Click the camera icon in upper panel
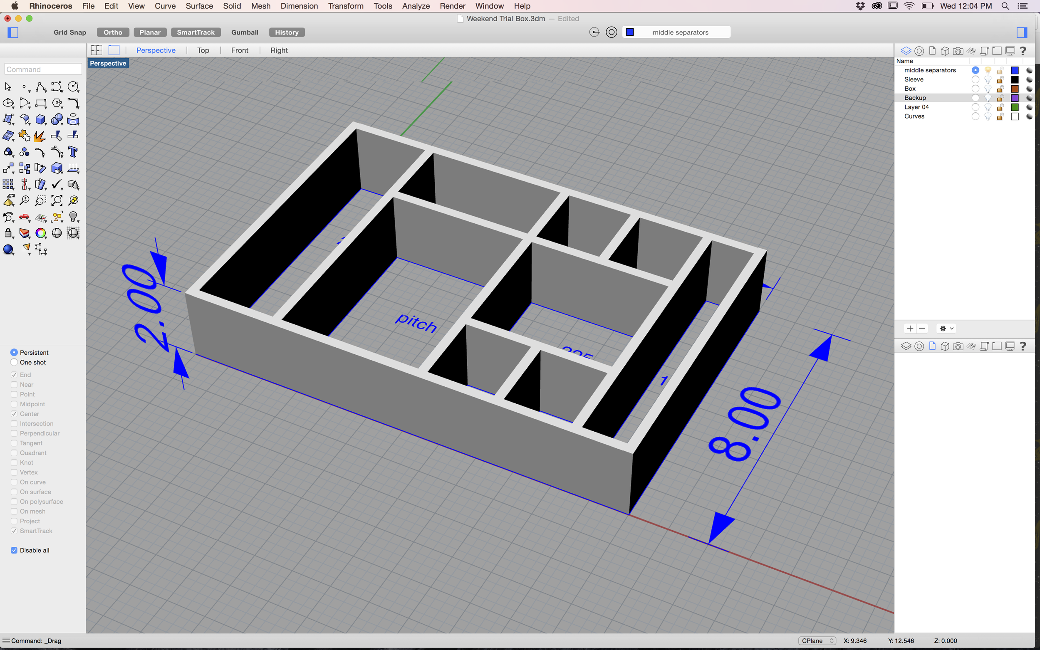 click(x=958, y=51)
